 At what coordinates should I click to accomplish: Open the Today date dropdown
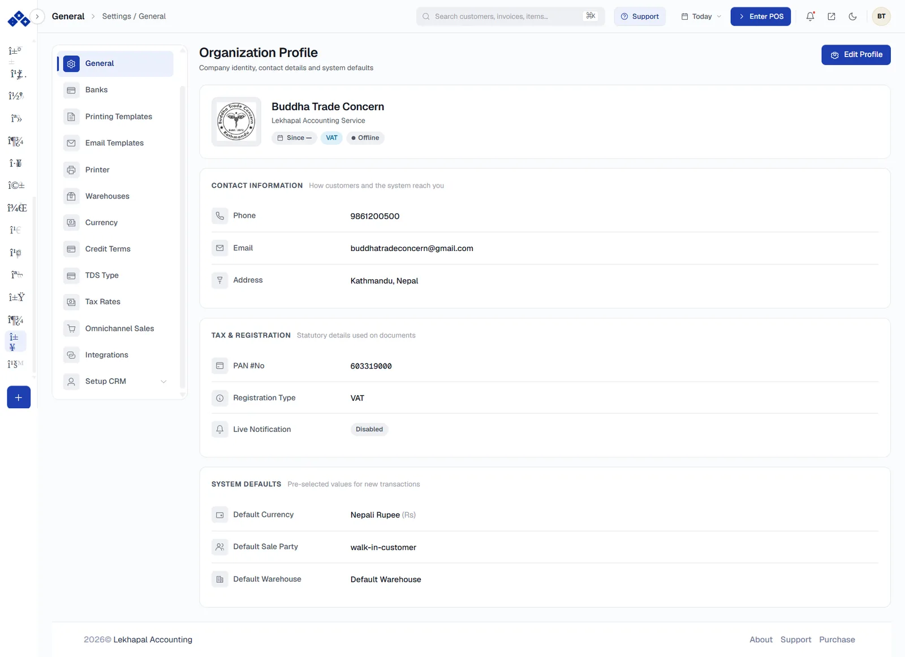click(x=701, y=16)
